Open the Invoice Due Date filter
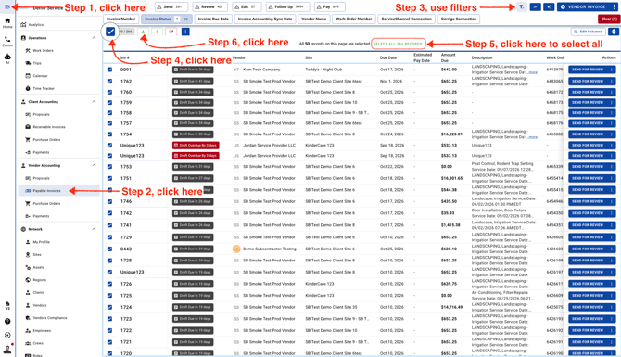The width and height of the screenshot is (621, 357). [213, 19]
